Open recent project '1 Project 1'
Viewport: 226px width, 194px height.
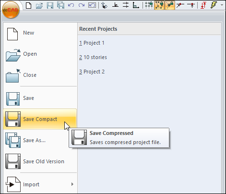point(92,43)
